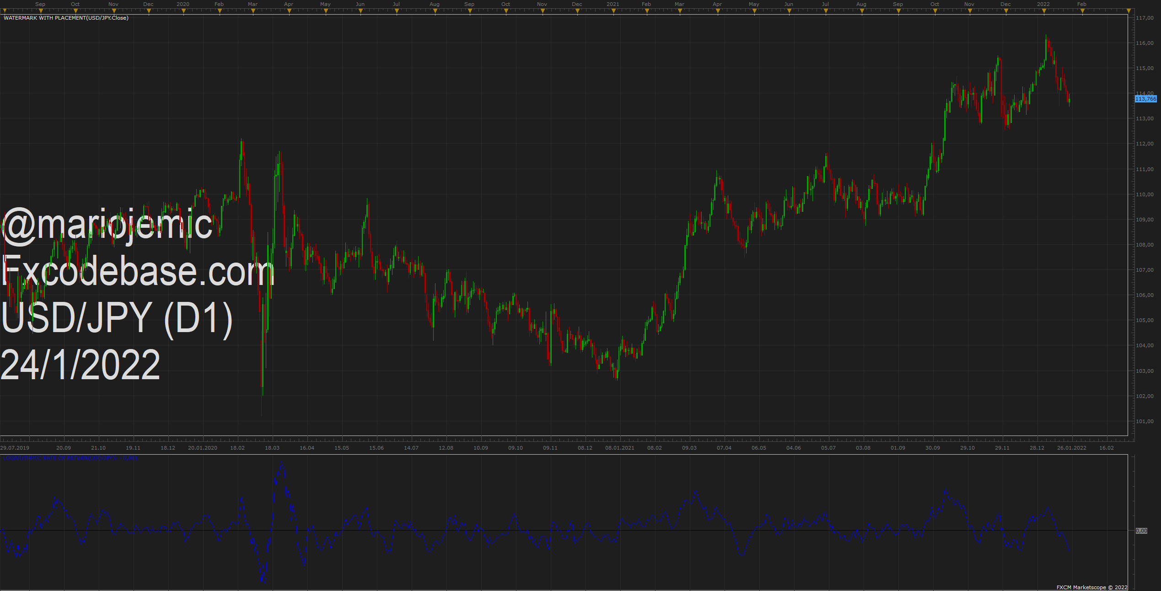Click the 110,00 price axis label

1145,194
